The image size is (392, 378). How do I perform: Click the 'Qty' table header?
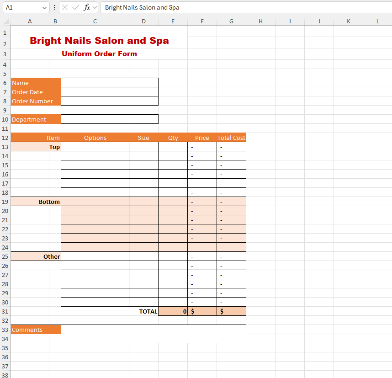173,138
